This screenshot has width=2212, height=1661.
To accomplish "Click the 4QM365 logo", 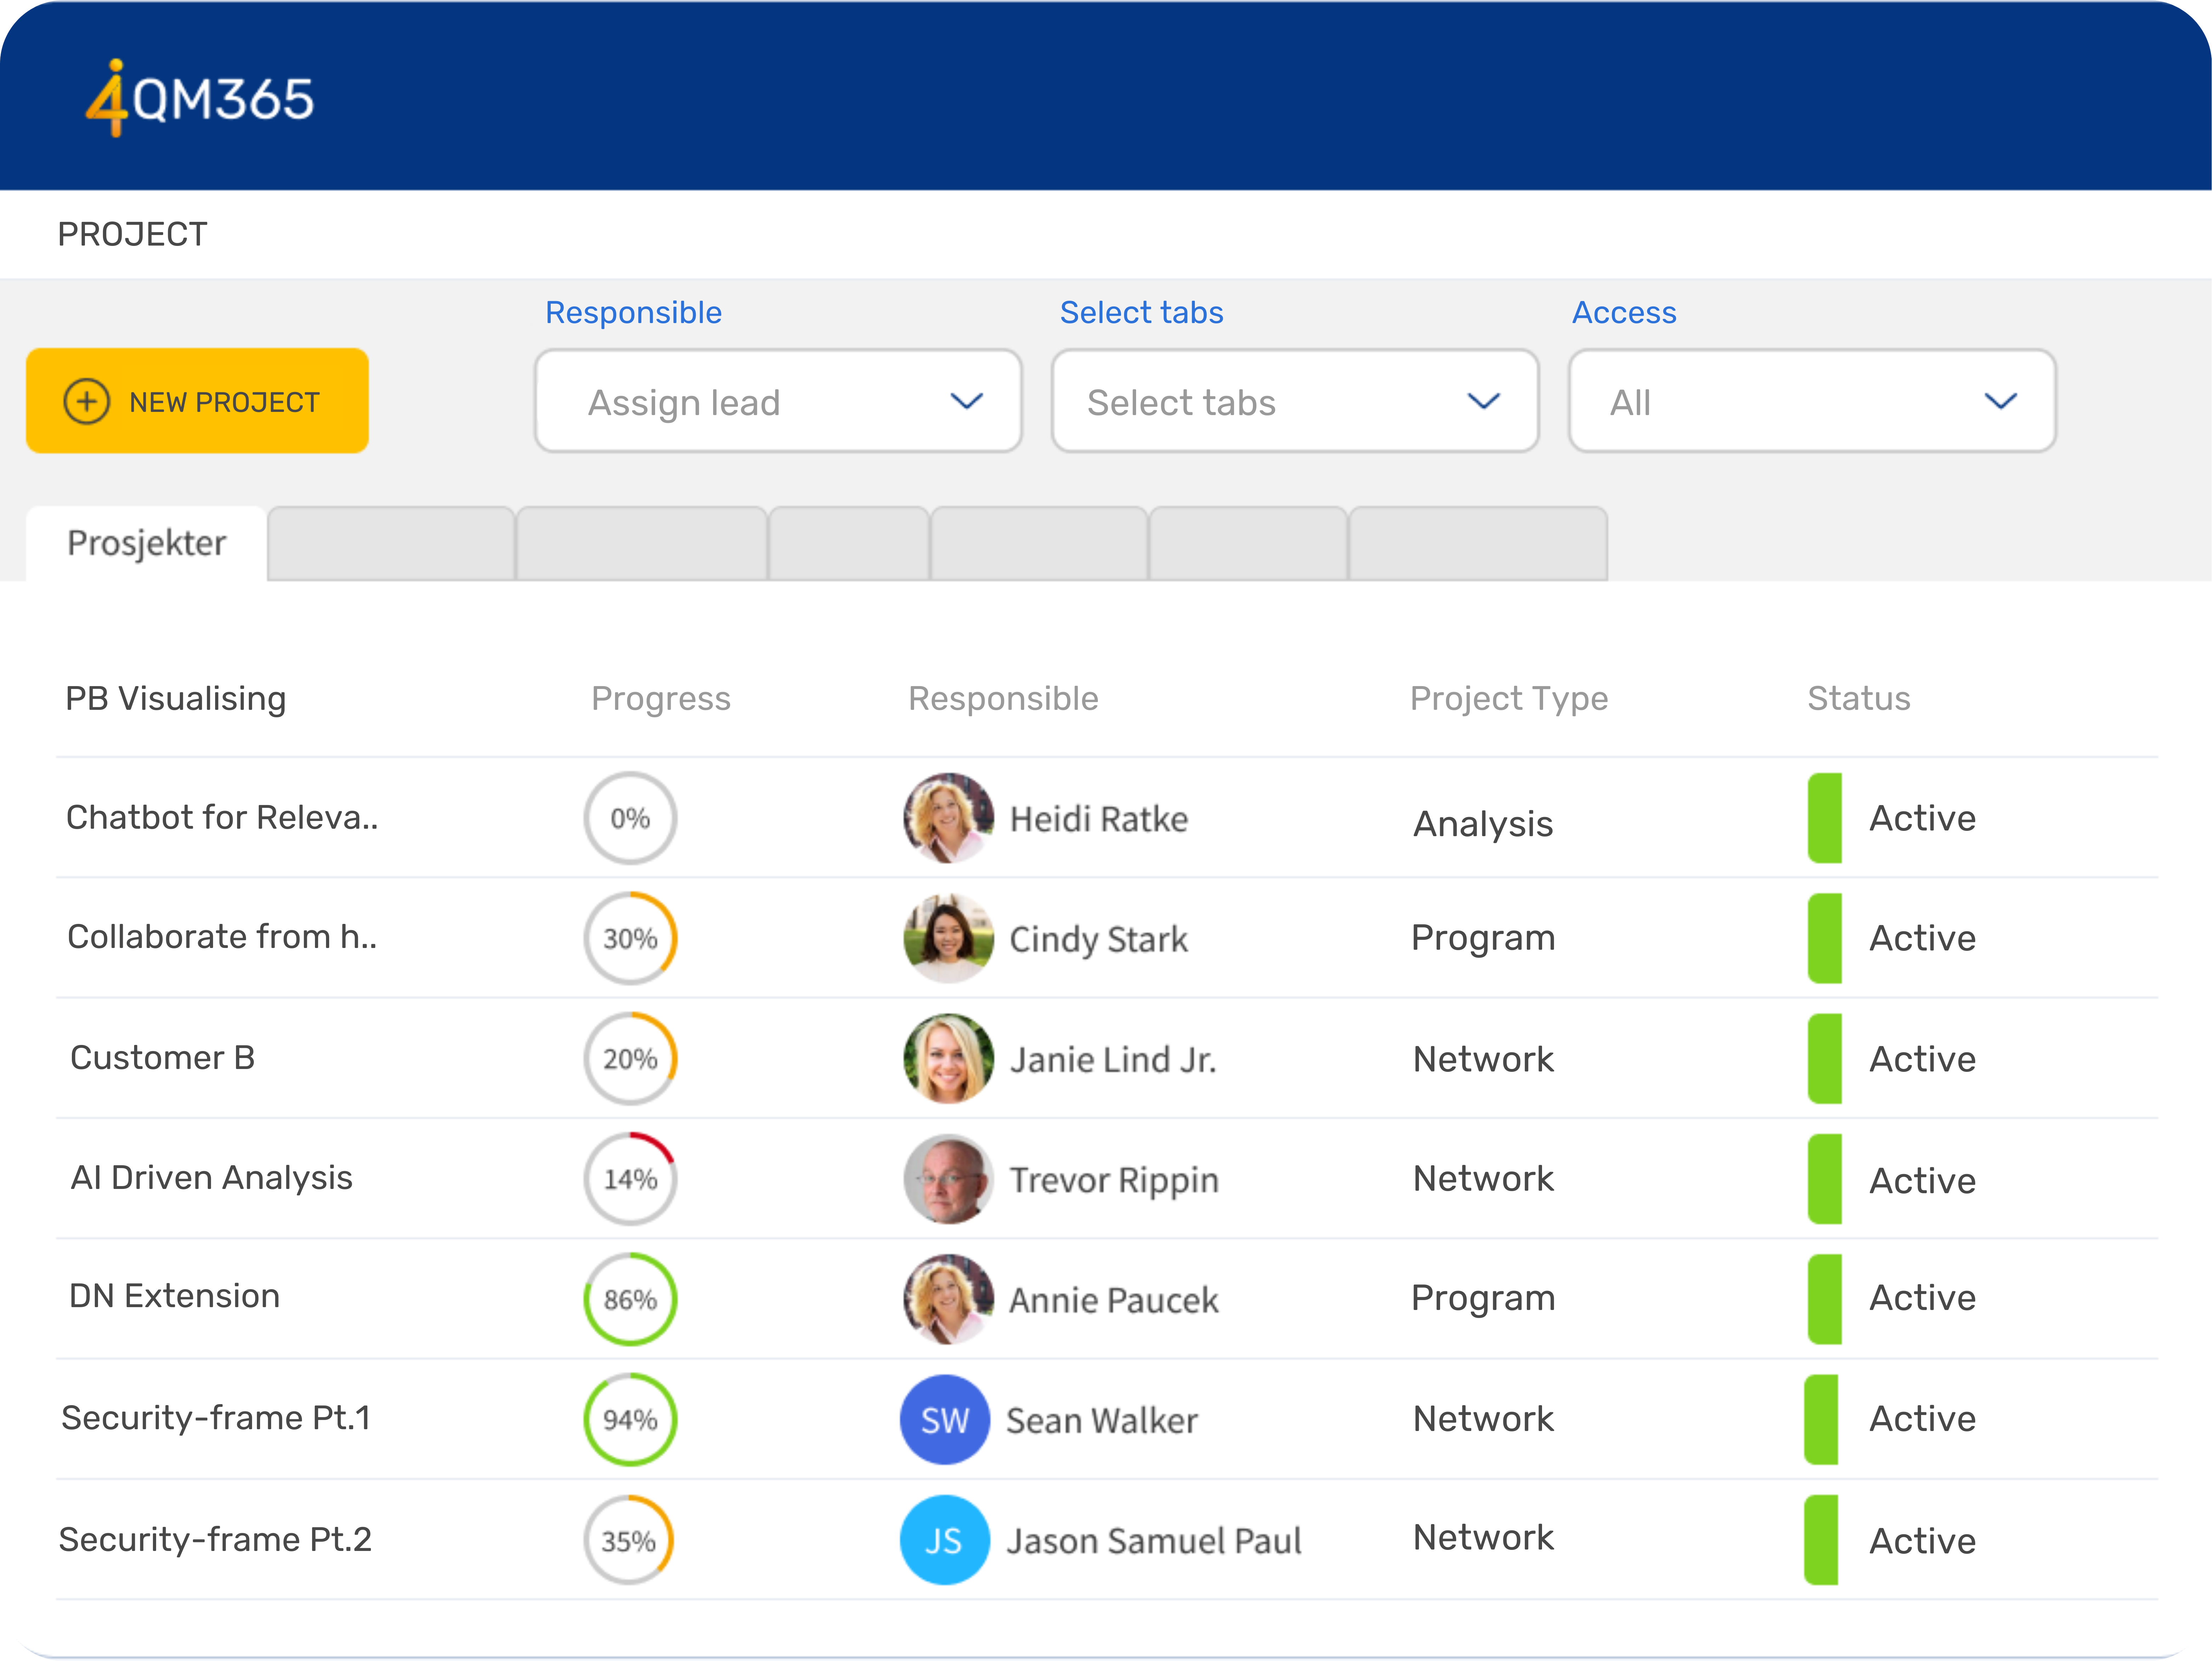I will point(200,98).
